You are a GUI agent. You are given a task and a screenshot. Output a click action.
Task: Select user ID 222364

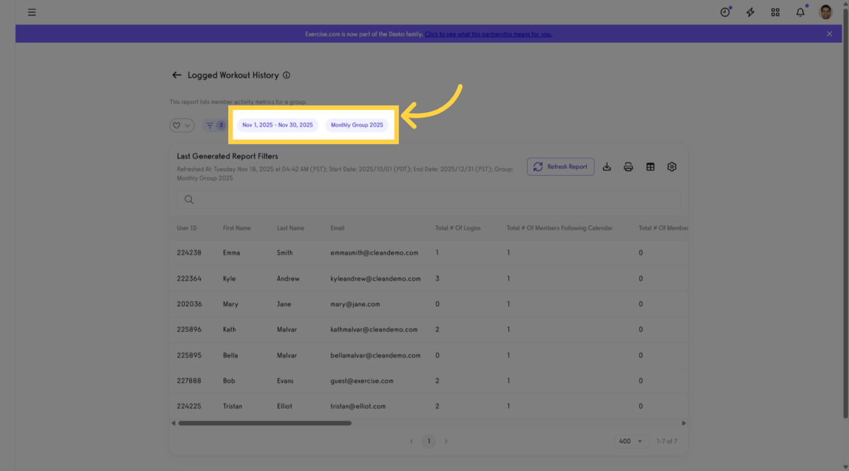click(189, 279)
